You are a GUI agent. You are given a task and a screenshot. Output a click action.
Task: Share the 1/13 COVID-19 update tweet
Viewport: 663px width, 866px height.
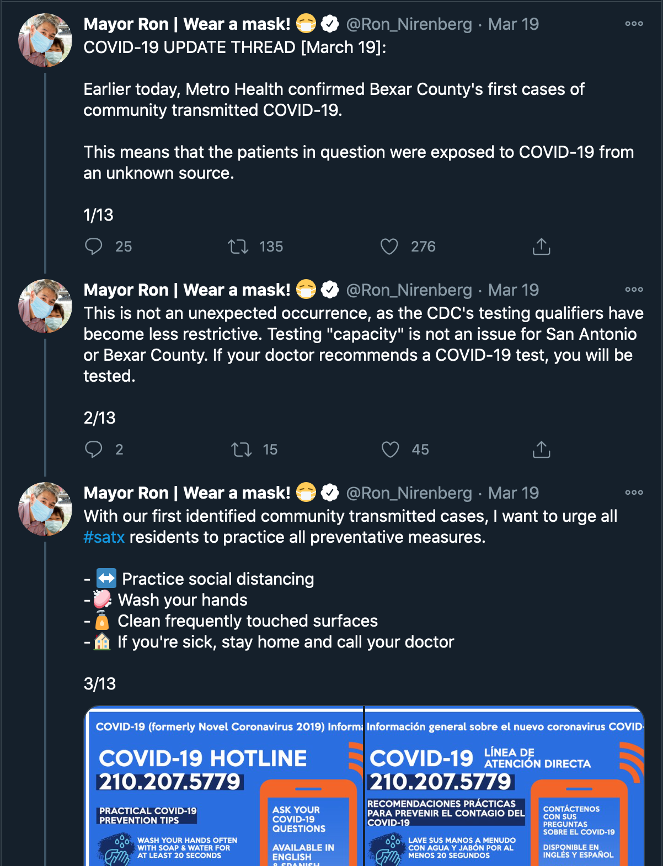pos(541,246)
